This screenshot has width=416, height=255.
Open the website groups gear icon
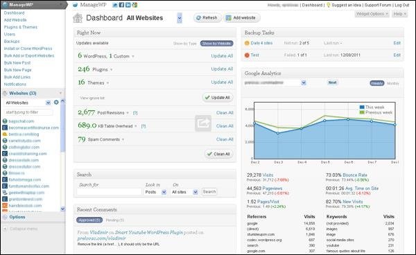[56, 103]
